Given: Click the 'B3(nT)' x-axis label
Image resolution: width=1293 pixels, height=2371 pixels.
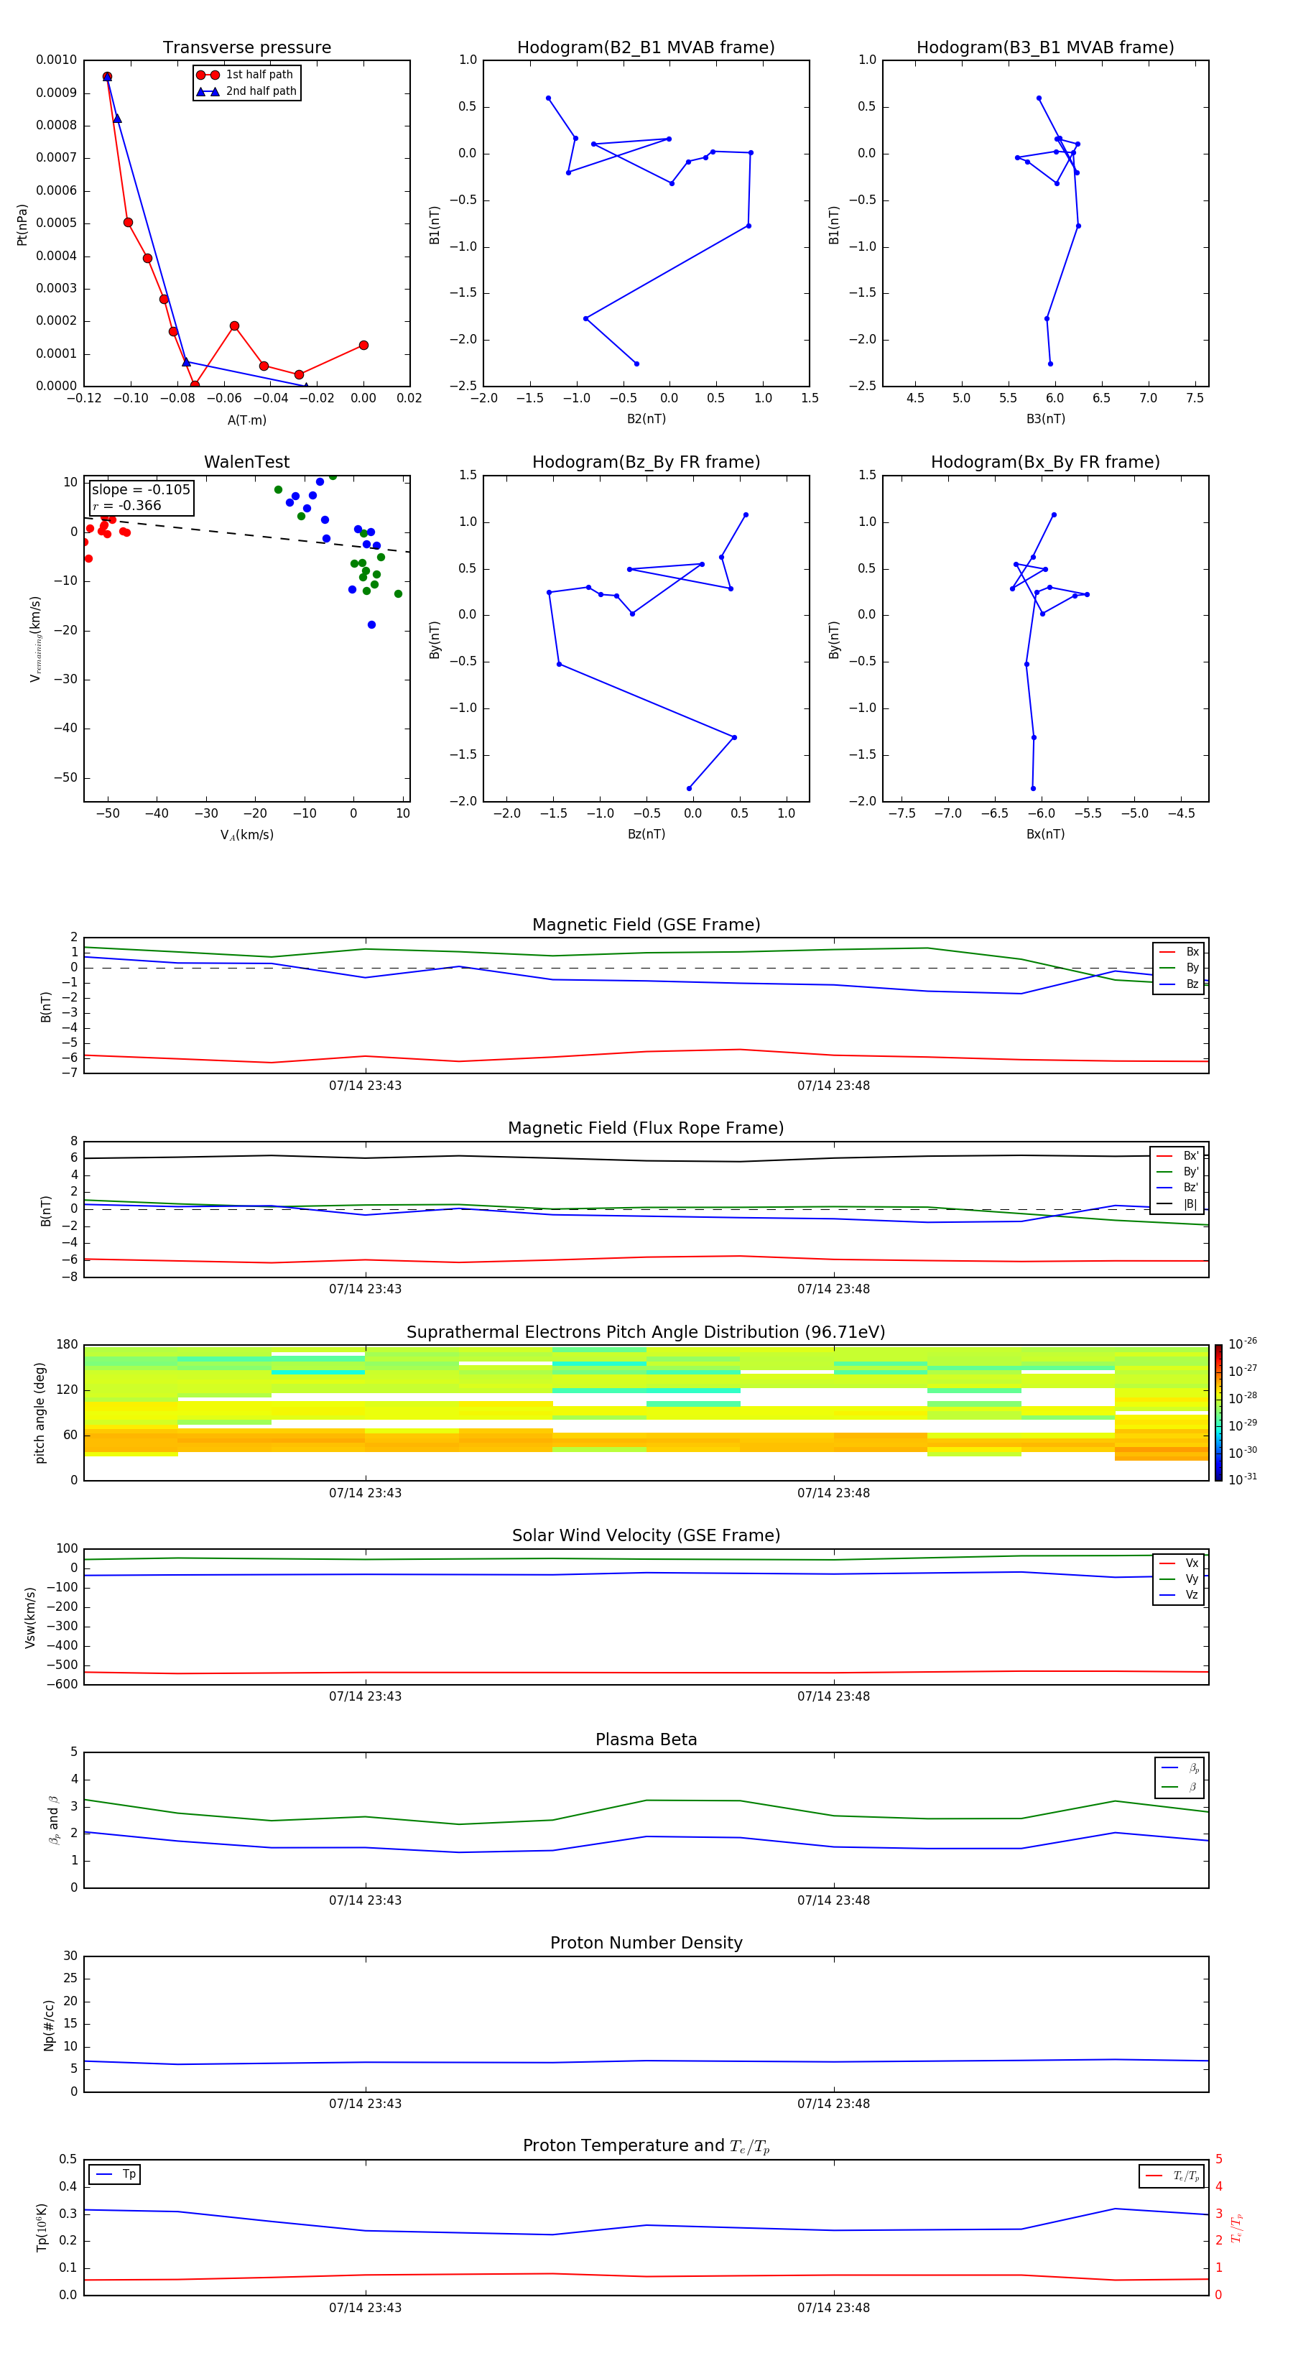Looking at the screenshot, I should tap(1045, 419).
